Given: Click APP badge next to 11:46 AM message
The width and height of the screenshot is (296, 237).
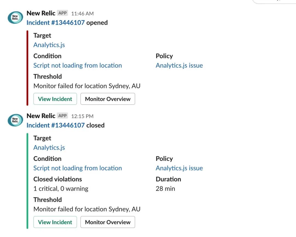Looking at the screenshot, I should pyautogui.click(x=62, y=13).
